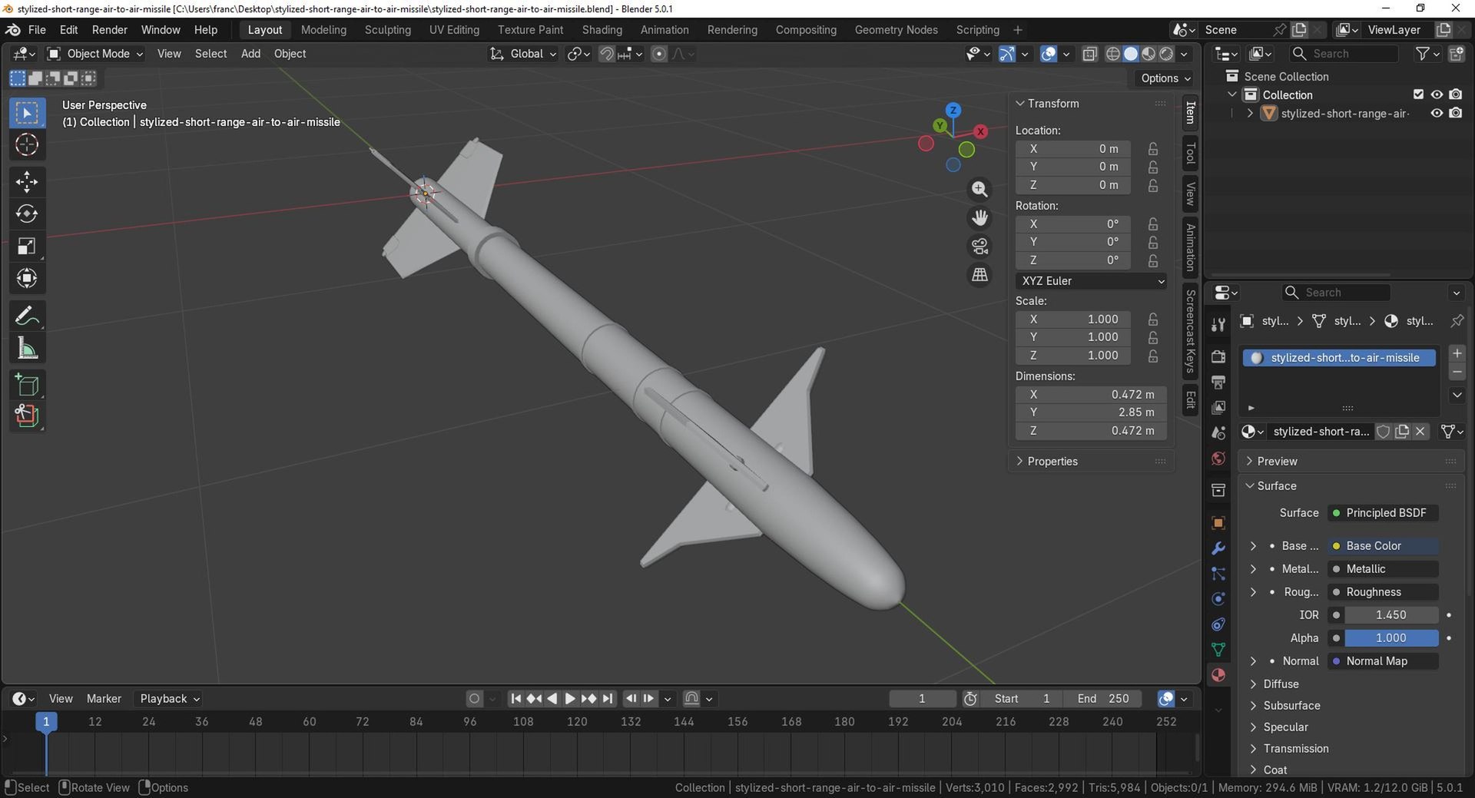The width and height of the screenshot is (1475, 798).
Task: Toggle render camera icon for missile object
Action: tap(1456, 113)
